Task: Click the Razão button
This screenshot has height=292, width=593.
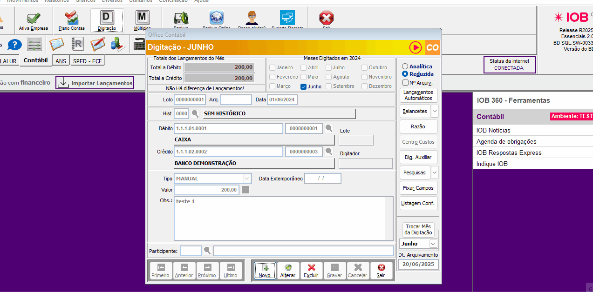Action: (418, 126)
